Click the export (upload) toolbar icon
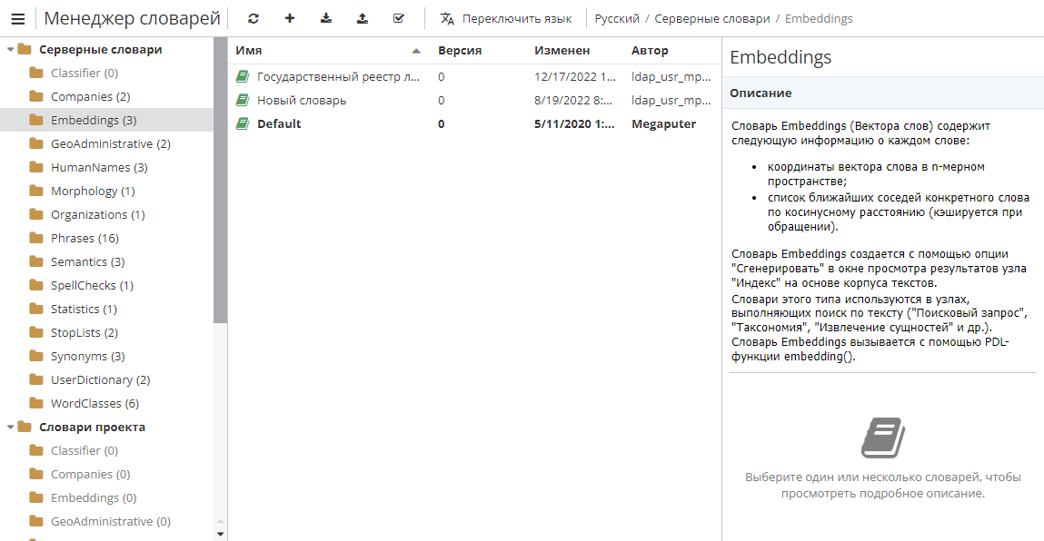This screenshot has height=541, width=1044. tap(363, 19)
